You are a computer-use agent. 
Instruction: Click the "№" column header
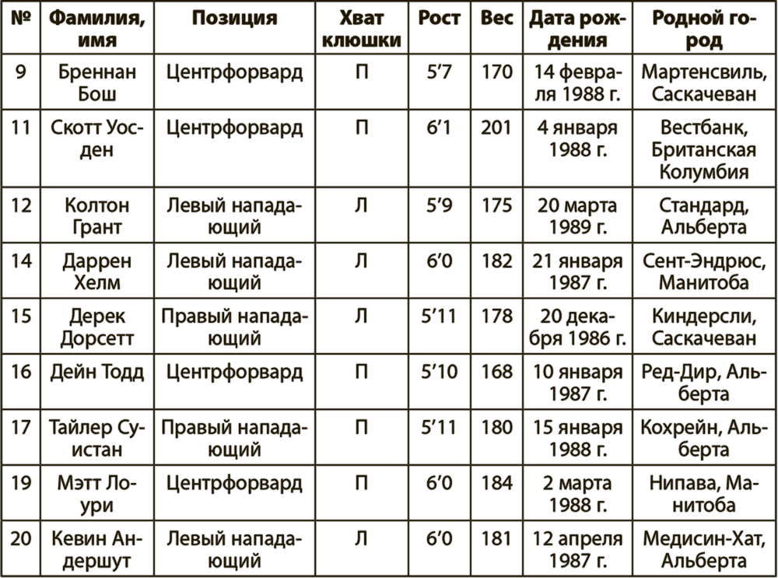point(21,19)
